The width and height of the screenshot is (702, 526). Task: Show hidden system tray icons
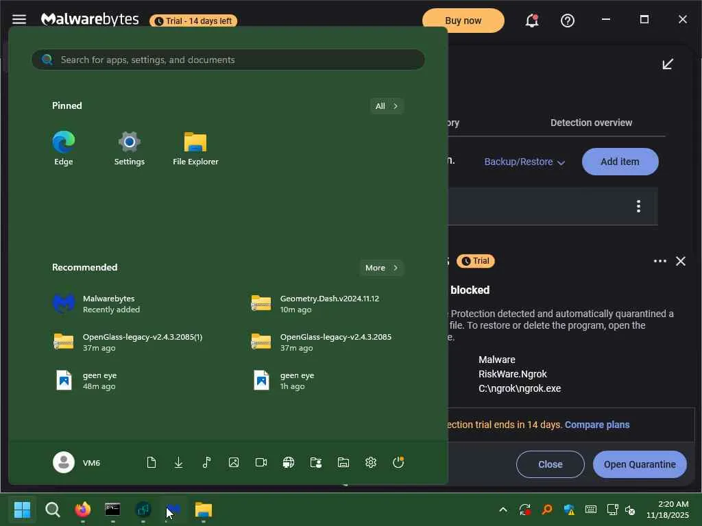click(x=503, y=510)
